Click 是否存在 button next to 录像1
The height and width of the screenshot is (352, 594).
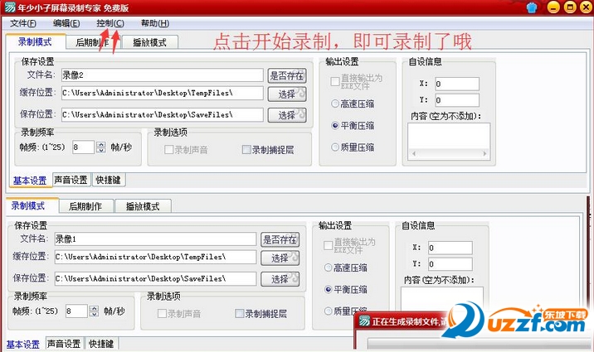pos(280,239)
